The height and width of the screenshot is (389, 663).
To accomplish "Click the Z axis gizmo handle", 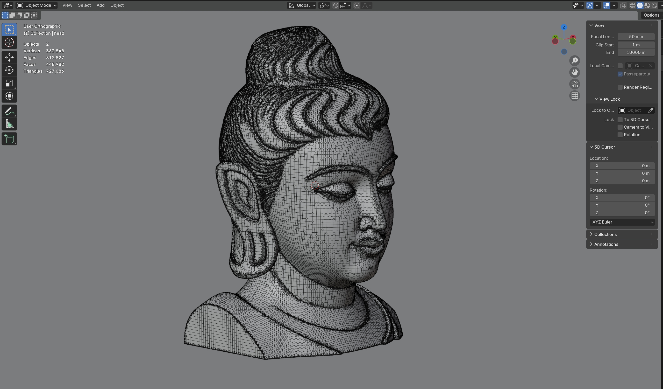I will 564,27.
